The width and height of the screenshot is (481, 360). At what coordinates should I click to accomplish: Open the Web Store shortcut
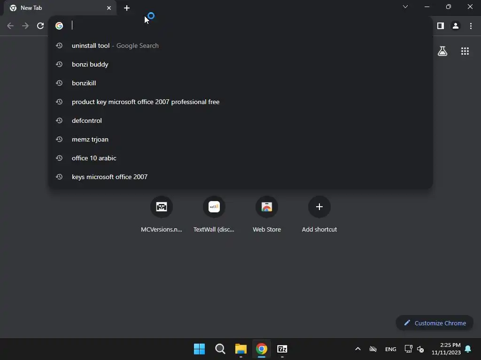coord(267,214)
